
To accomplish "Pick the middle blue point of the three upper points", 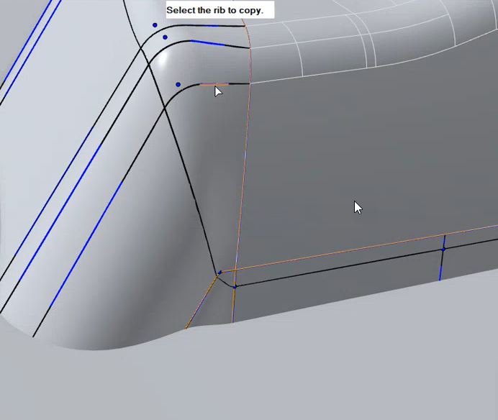I will click(x=165, y=37).
